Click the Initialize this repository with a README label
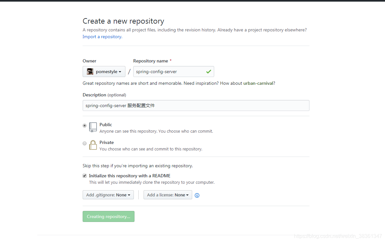The height and width of the screenshot is (242, 385). (x=130, y=176)
